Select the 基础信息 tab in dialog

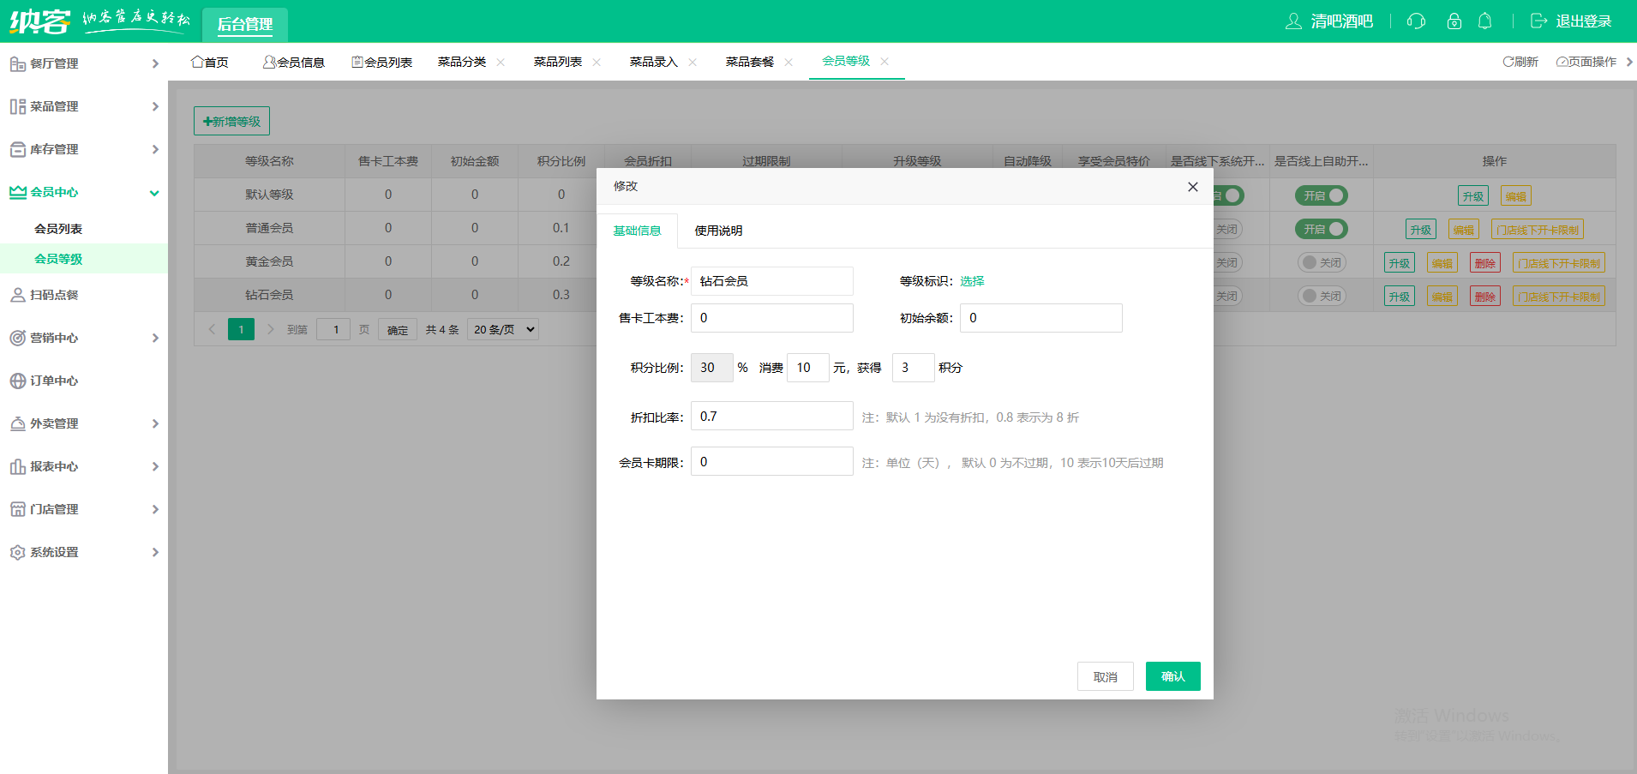(637, 231)
